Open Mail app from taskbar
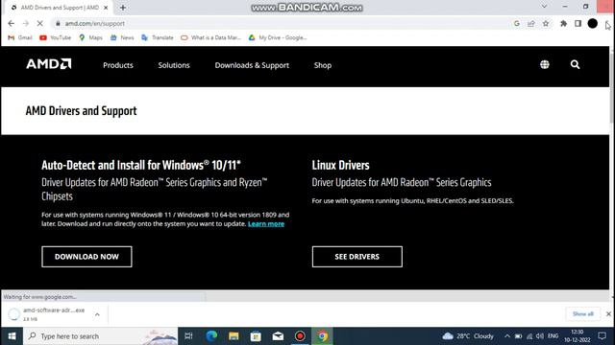 point(278,336)
